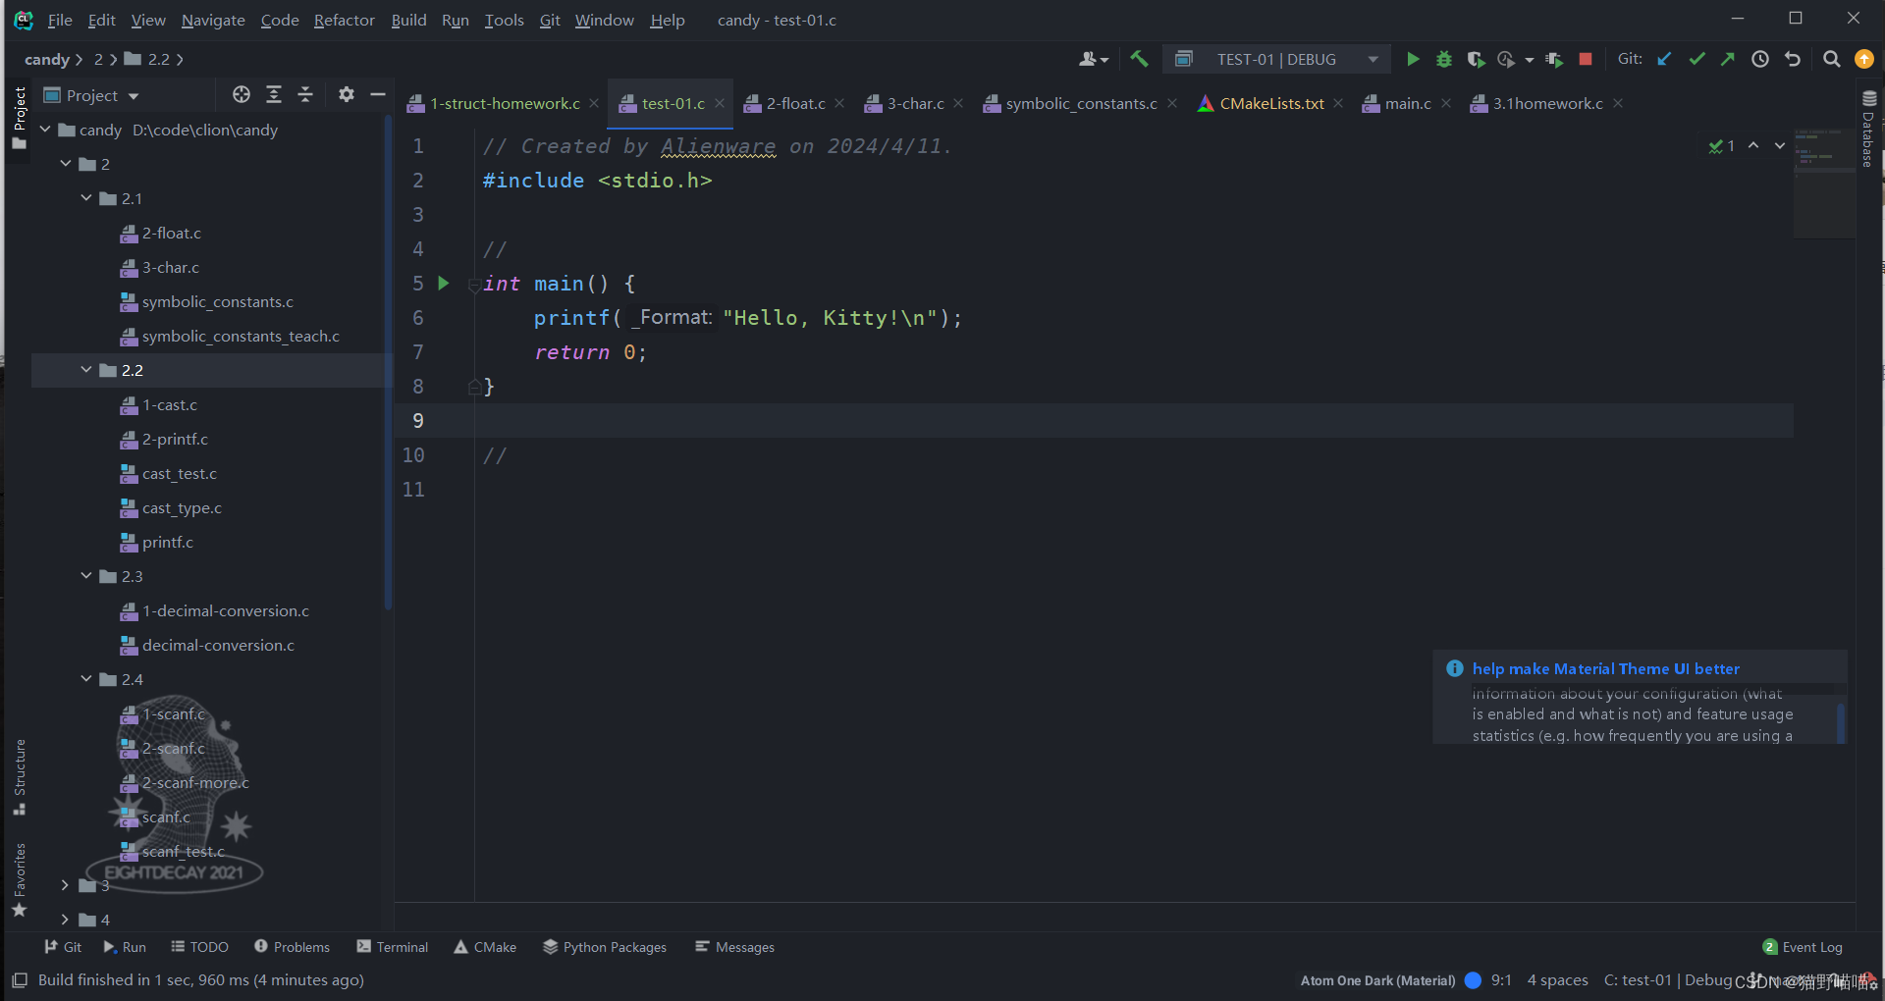The width and height of the screenshot is (1885, 1001).
Task: Expand the collapsed folder 3
Action: tap(66, 885)
